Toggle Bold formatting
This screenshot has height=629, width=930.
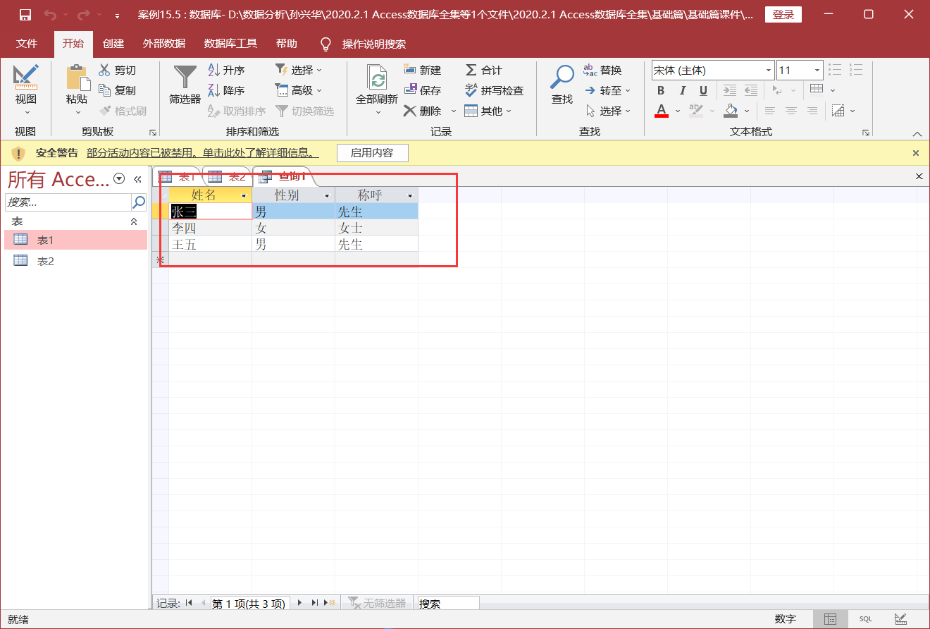pos(661,90)
